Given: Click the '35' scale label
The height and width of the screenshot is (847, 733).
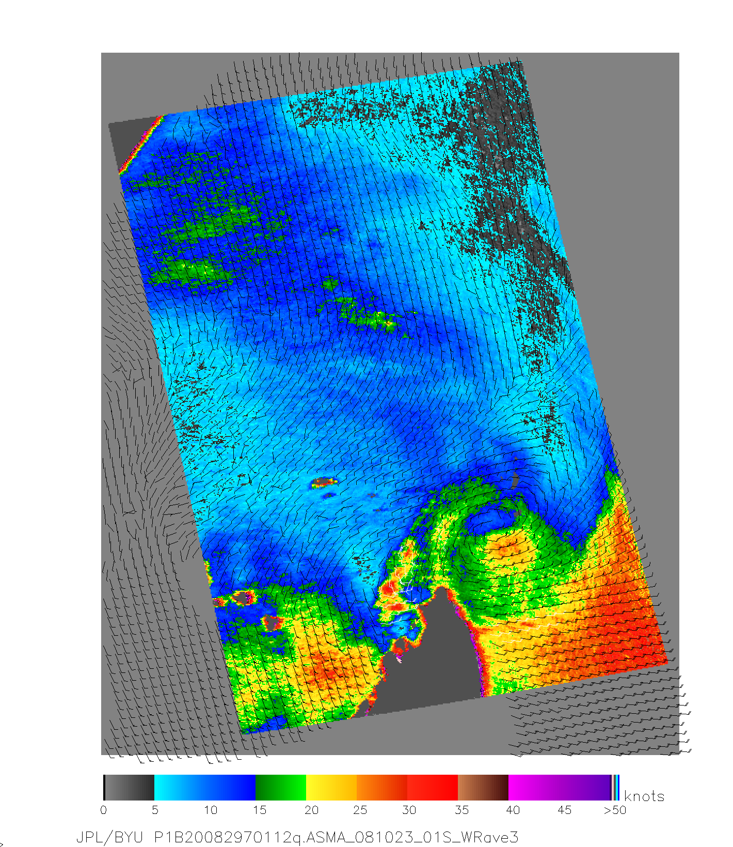Looking at the screenshot, I should (461, 810).
